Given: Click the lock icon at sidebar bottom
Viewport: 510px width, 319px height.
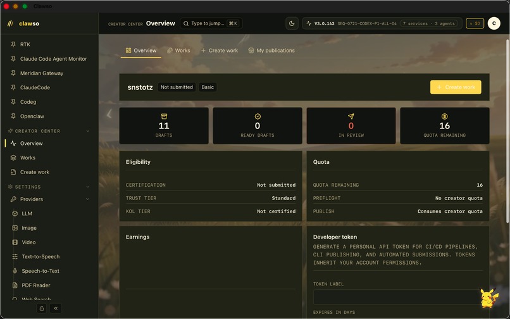Looking at the screenshot, I should click(x=42, y=308).
